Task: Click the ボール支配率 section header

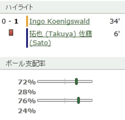Action: pos(25,64)
